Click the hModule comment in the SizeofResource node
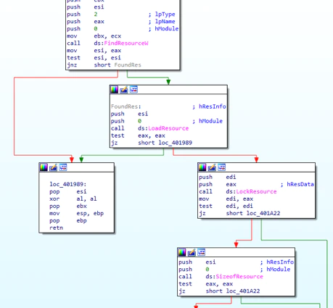The image size is (333, 308). [x=275, y=270]
